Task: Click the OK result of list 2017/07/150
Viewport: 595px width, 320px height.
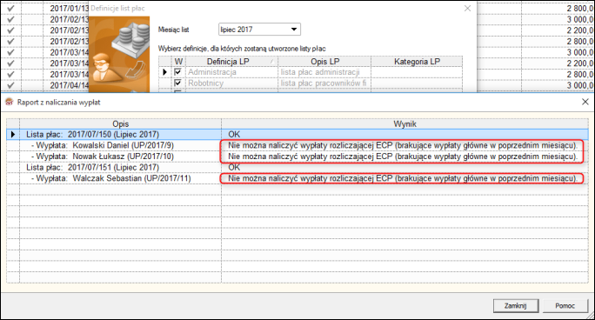Action: point(234,134)
